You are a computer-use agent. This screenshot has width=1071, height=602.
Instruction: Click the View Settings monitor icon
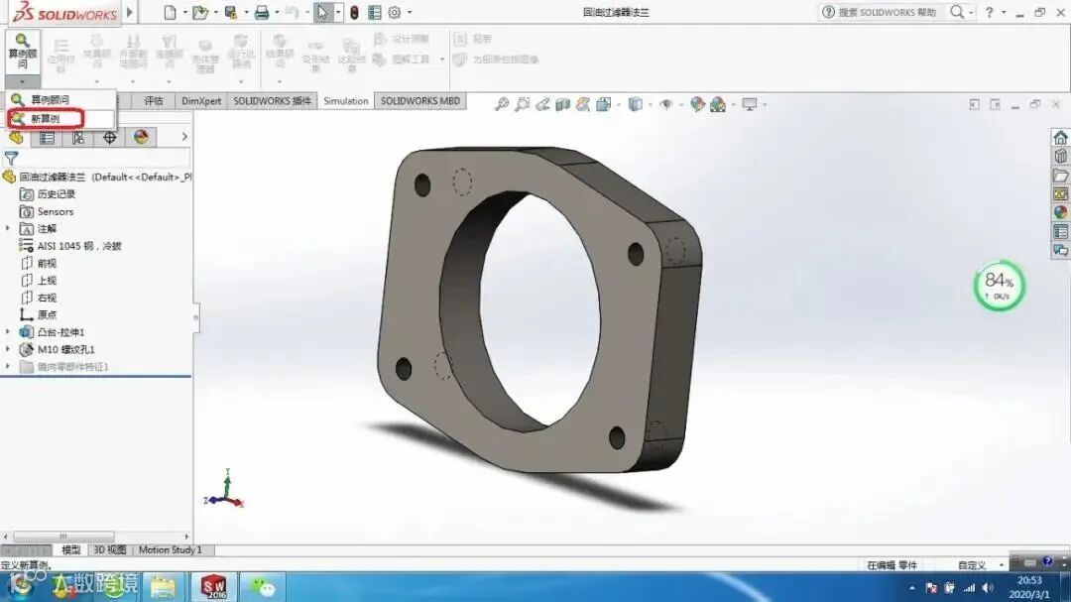click(750, 104)
